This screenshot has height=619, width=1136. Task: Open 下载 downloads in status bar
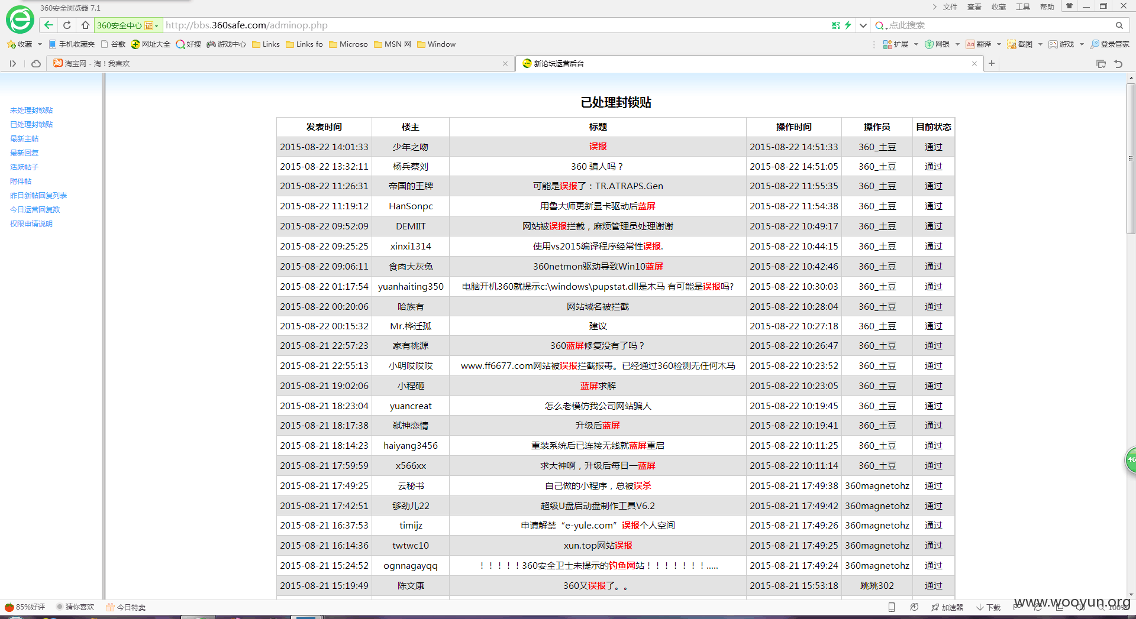(988, 607)
